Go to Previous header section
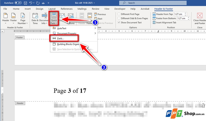This screenshot has height=121, width=206. 100,14
